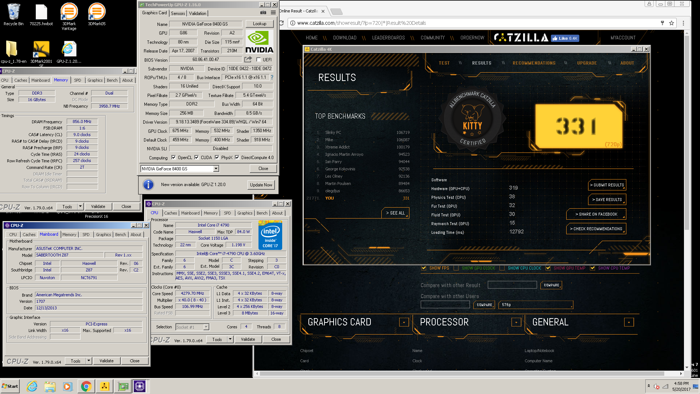This screenshot has width=700, height=394.
Task: Click the BIOS save/share arrow icon in GPU-Z
Action: coord(248,59)
